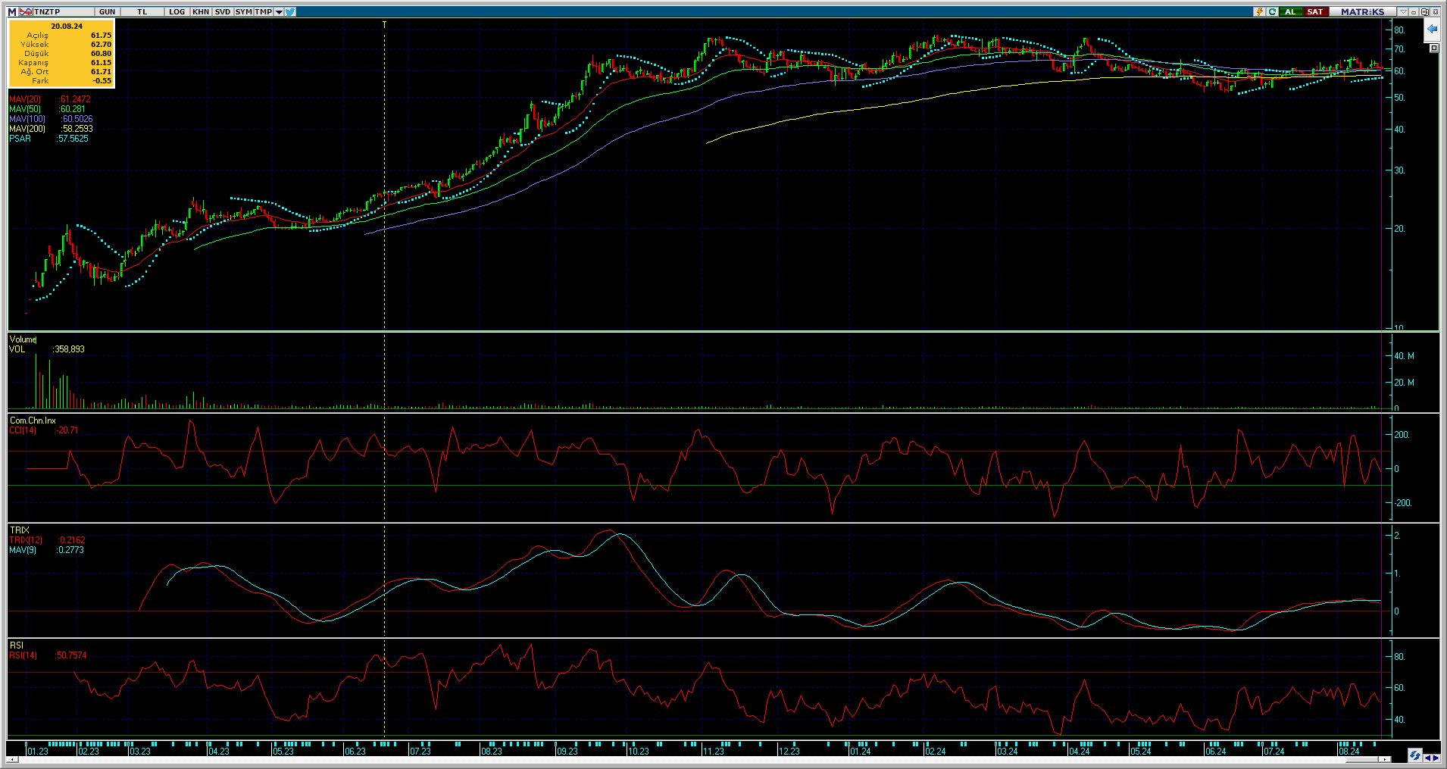Click the horizontal scrollbar right arrow
Screen dimensions: 1447x769
pyautogui.click(x=1385, y=759)
